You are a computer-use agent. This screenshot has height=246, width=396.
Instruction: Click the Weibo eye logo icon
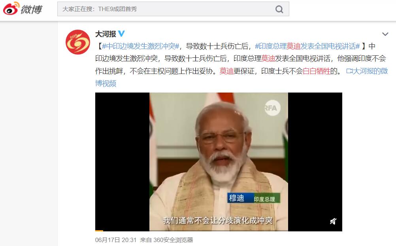point(11,8)
